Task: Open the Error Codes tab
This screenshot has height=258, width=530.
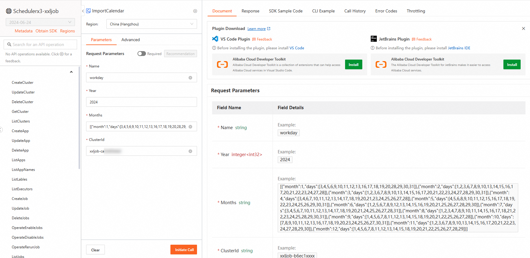Action: coord(386,11)
